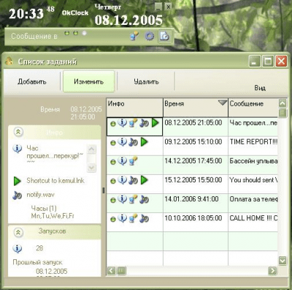Click the Инфо column header

pos(134,108)
